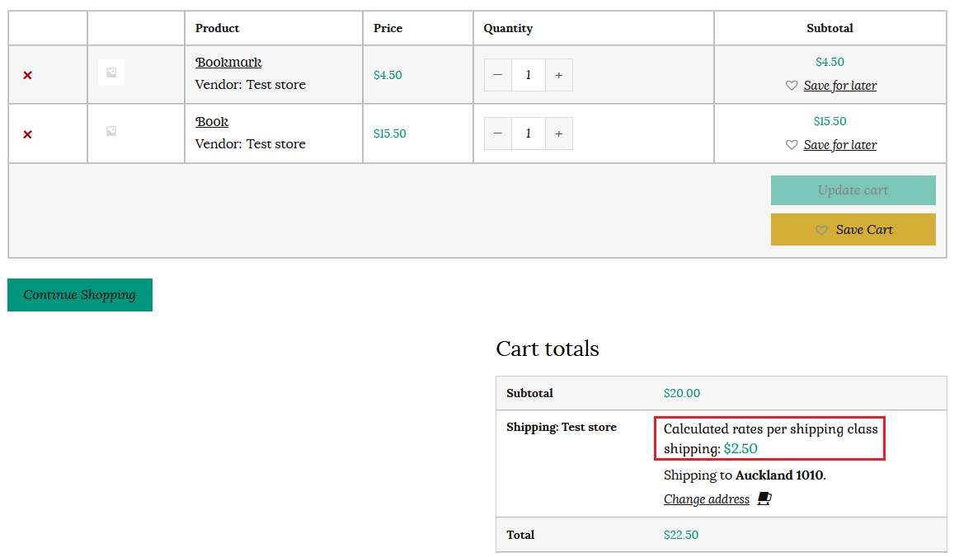Select Shipping to Auckland 1010 text
Screen dimensions: 959x557
click(x=745, y=475)
